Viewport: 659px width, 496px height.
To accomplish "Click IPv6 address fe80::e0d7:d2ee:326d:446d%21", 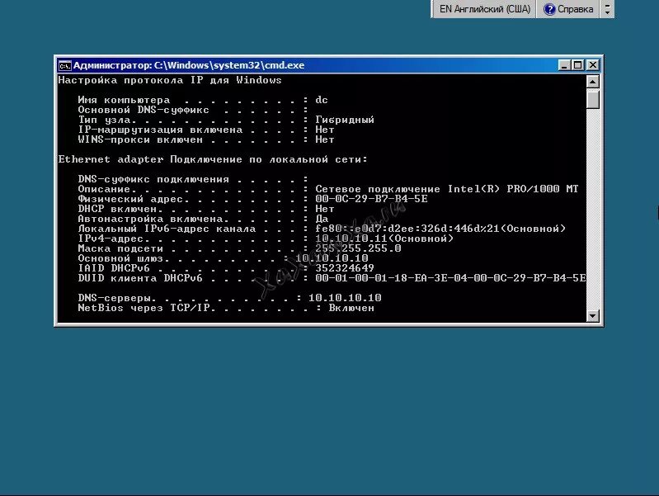I will tap(407, 229).
